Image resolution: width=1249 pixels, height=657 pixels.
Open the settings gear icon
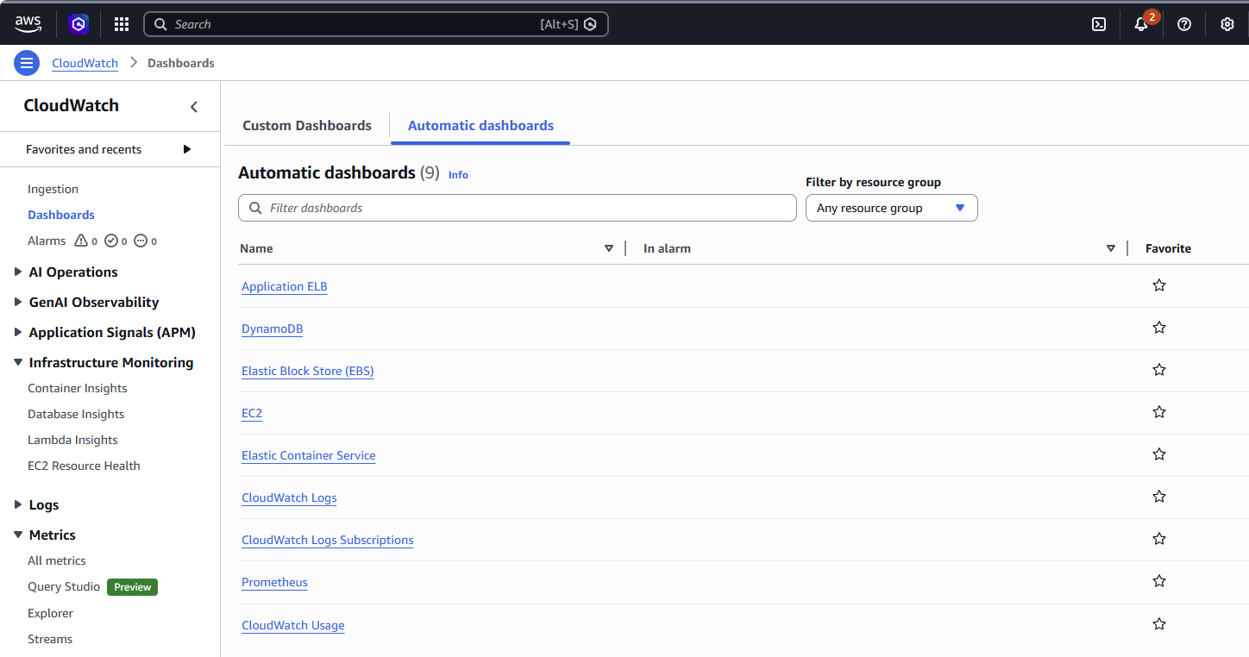pos(1227,24)
